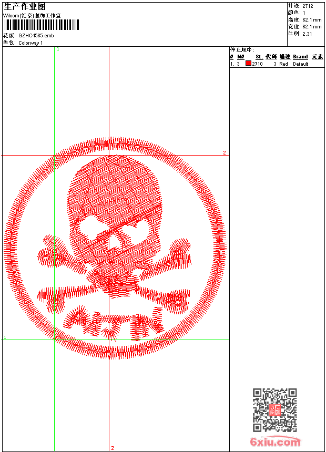Click the marker 2 at bottom of canvas
Image resolution: width=326 pixels, height=452 pixels.
click(x=112, y=448)
